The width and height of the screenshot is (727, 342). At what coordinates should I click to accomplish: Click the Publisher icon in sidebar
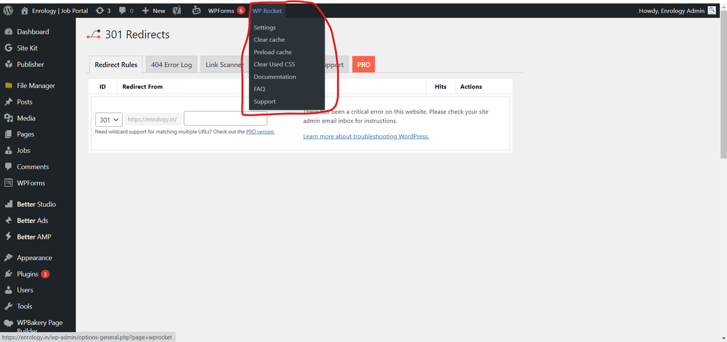(9, 64)
